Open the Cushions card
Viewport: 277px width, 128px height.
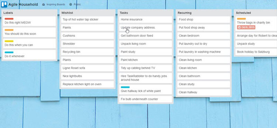[88, 36]
